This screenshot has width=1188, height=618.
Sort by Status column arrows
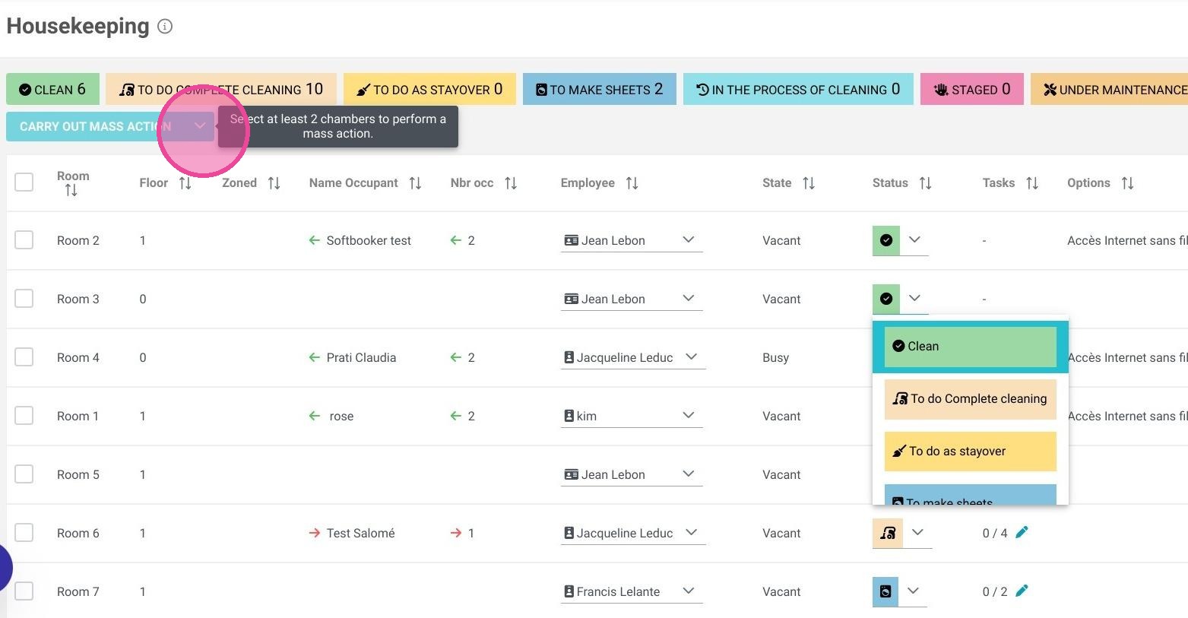point(925,183)
